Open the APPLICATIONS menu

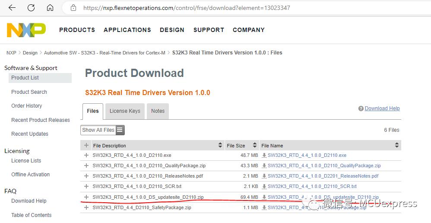127,30
